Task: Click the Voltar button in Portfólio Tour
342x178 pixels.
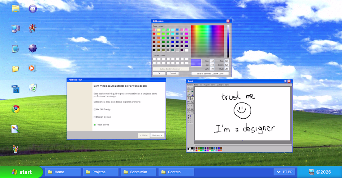Action: click(x=144, y=135)
